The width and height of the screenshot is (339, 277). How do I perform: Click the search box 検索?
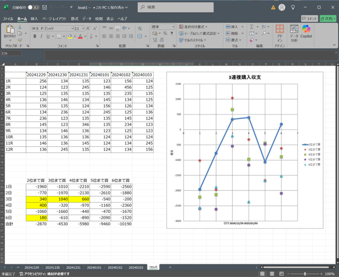(176, 7)
